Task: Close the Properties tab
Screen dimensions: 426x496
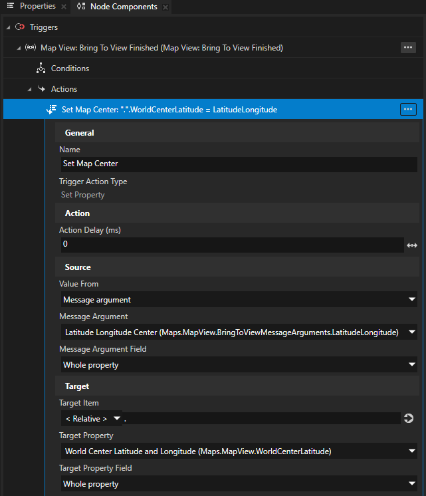Action: [x=64, y=7]
